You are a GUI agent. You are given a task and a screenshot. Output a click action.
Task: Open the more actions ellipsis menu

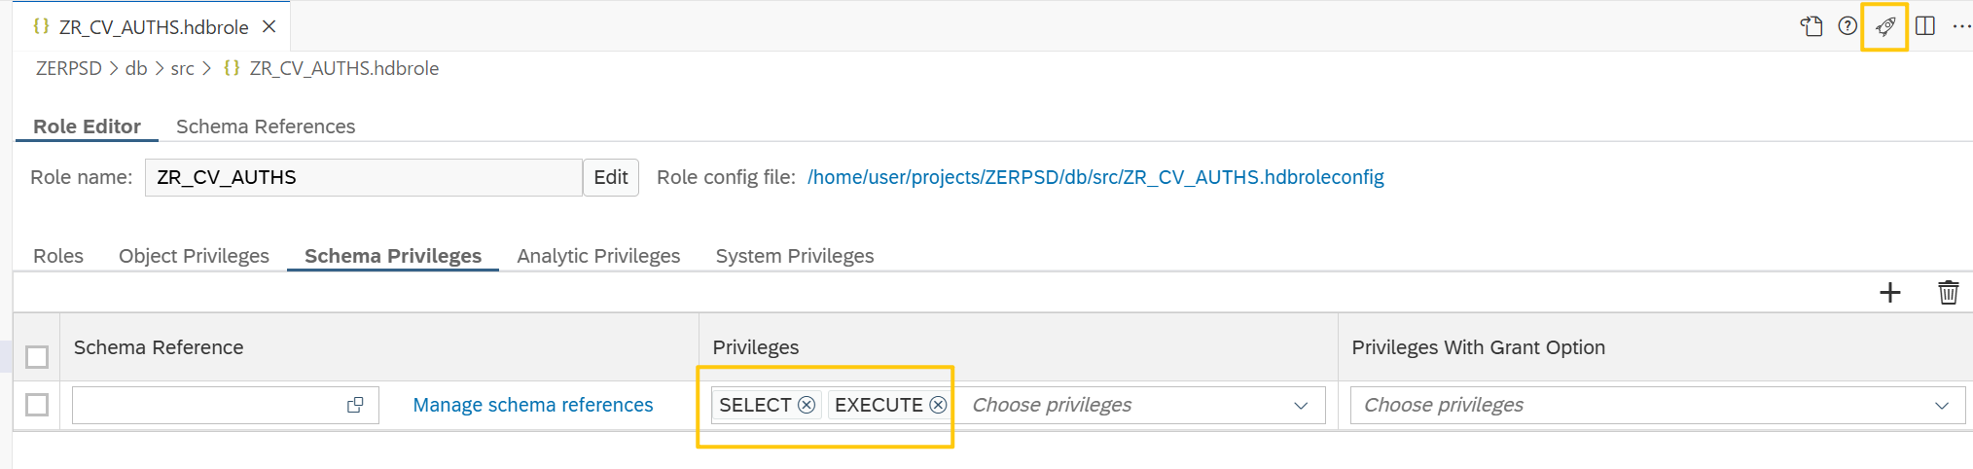(x=1961, y=26)
